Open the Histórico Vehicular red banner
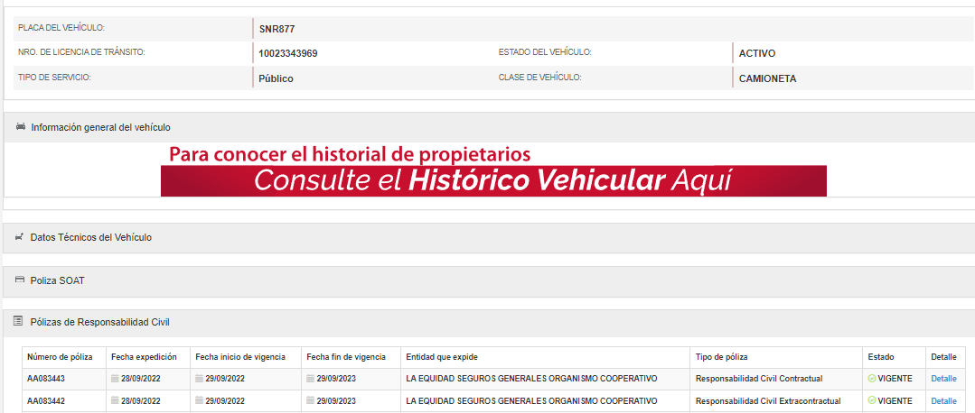Image resolution: width=975 pixels, height=413 pixels. [493, 180]
